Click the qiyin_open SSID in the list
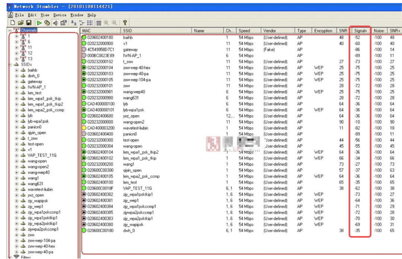Viewport: 402px width, 259px height. coord(132,170)
